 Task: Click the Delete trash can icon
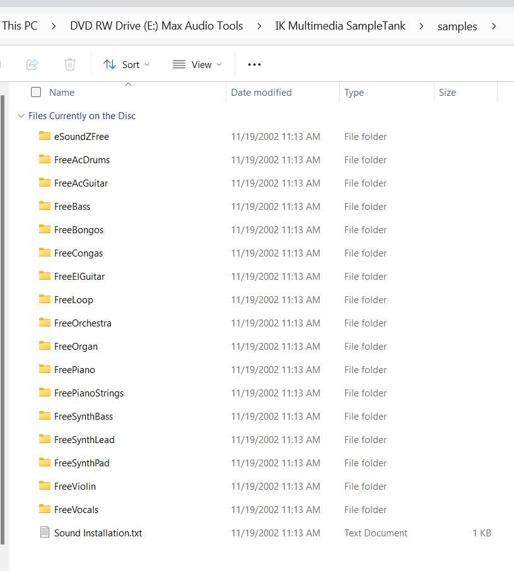tap(70, 64)
